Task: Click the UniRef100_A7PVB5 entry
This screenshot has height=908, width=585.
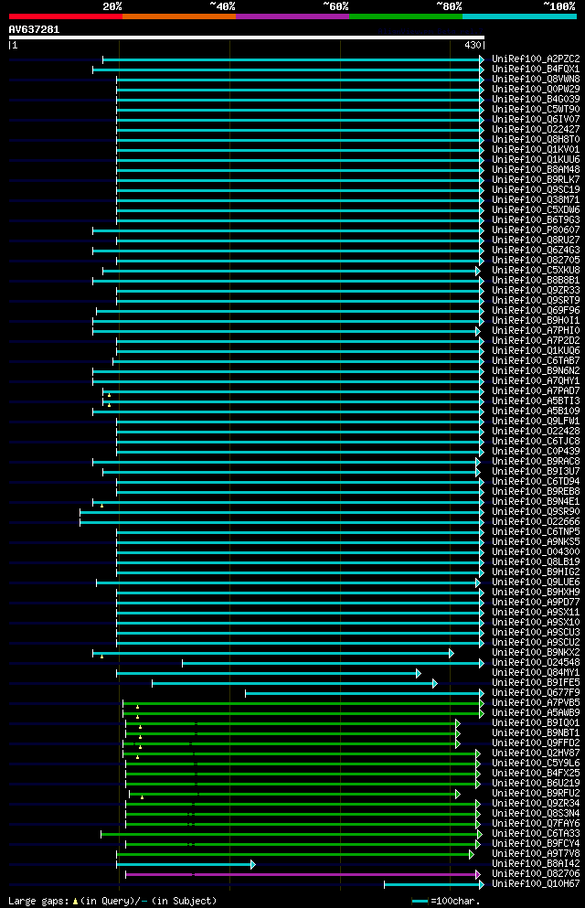Action: click(536, 703)
